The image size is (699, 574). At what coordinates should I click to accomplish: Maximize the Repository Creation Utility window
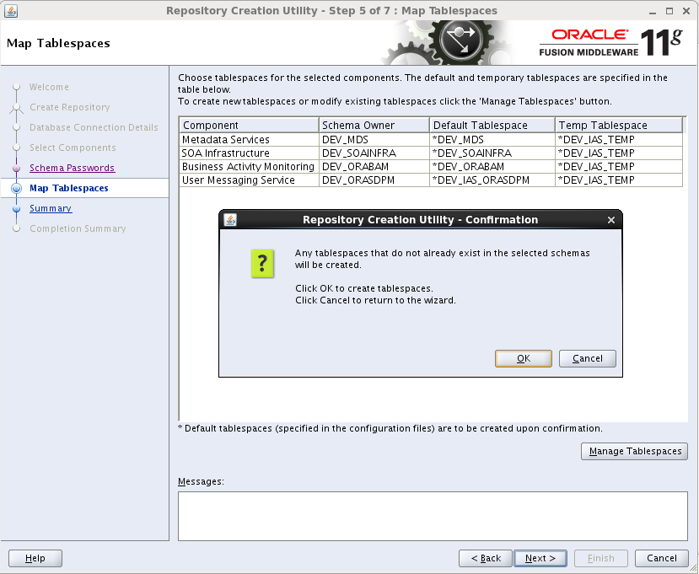(x=669, y=11)
